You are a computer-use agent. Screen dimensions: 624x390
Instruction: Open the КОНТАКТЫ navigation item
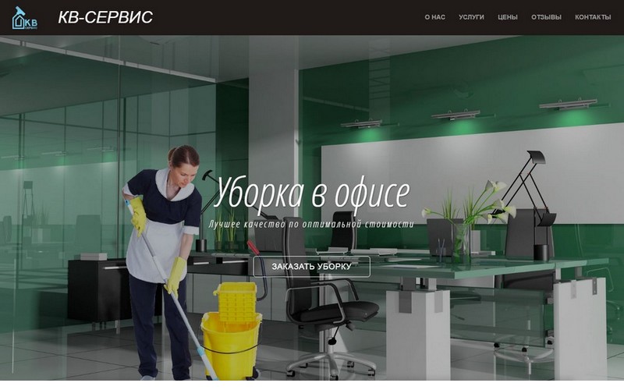point(593,17)
